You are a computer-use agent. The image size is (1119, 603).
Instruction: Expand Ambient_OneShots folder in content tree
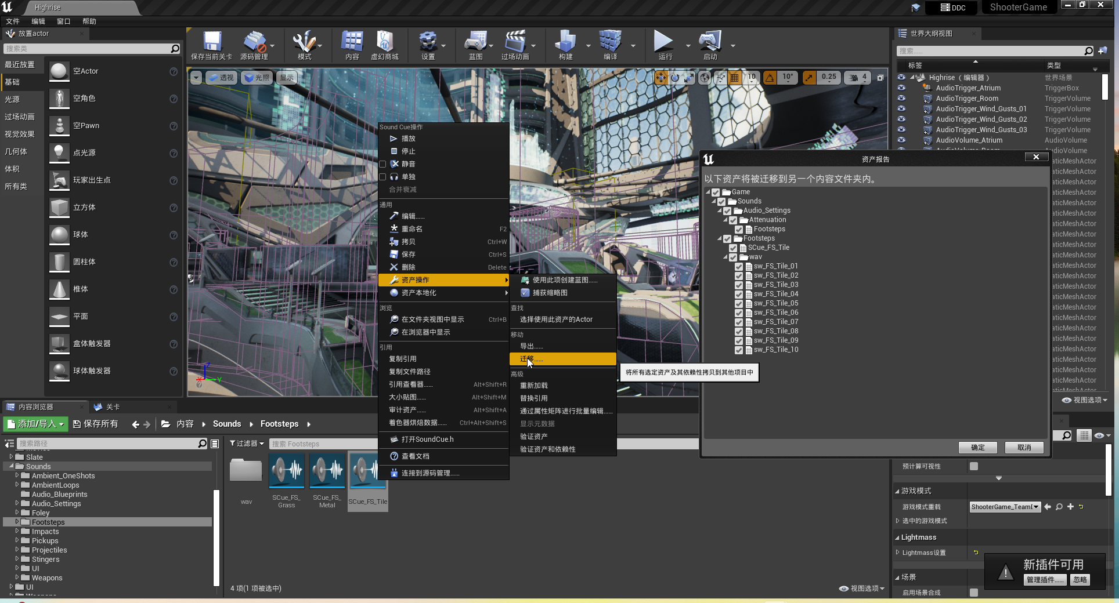(x=17, y=475)
